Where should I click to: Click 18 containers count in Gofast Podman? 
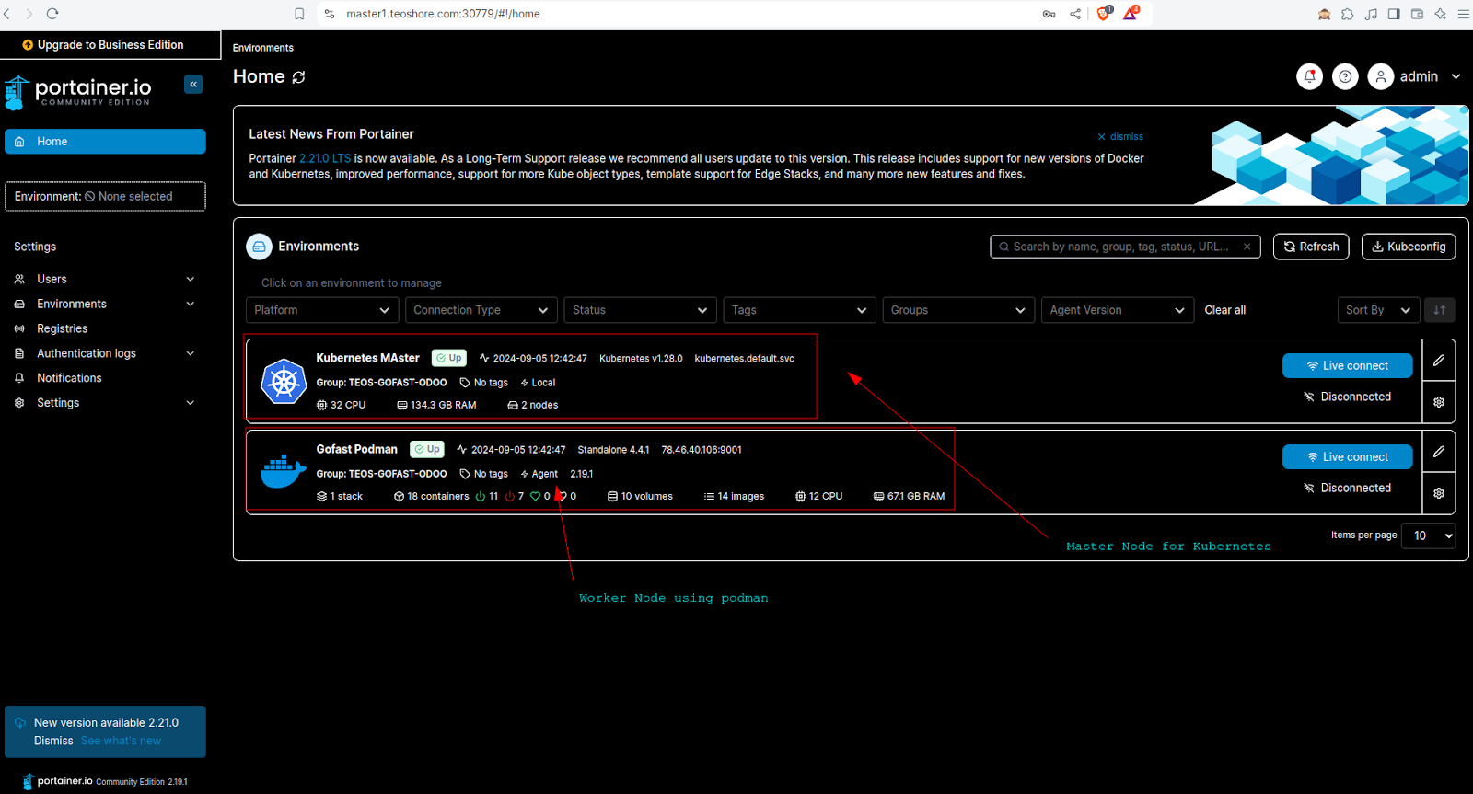(432, 496)
